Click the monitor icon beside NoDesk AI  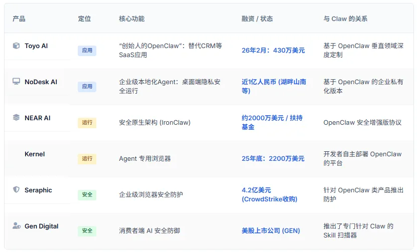pos(16,81)
